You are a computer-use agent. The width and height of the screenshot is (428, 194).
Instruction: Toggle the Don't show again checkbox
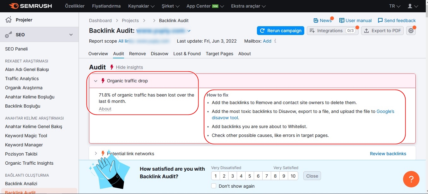coord(214,186)
